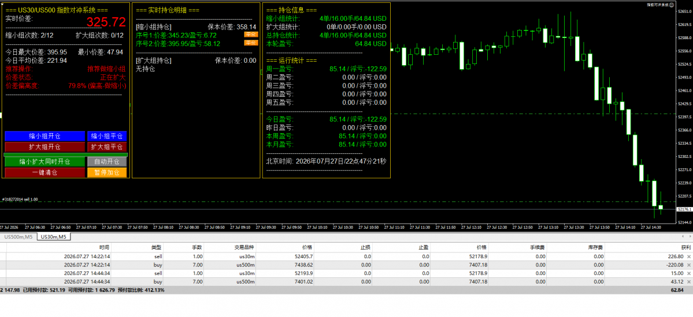Click the 52176.1 current price label on axis
The height and width of the screenshot is (317, 693).
pos(684,209)
